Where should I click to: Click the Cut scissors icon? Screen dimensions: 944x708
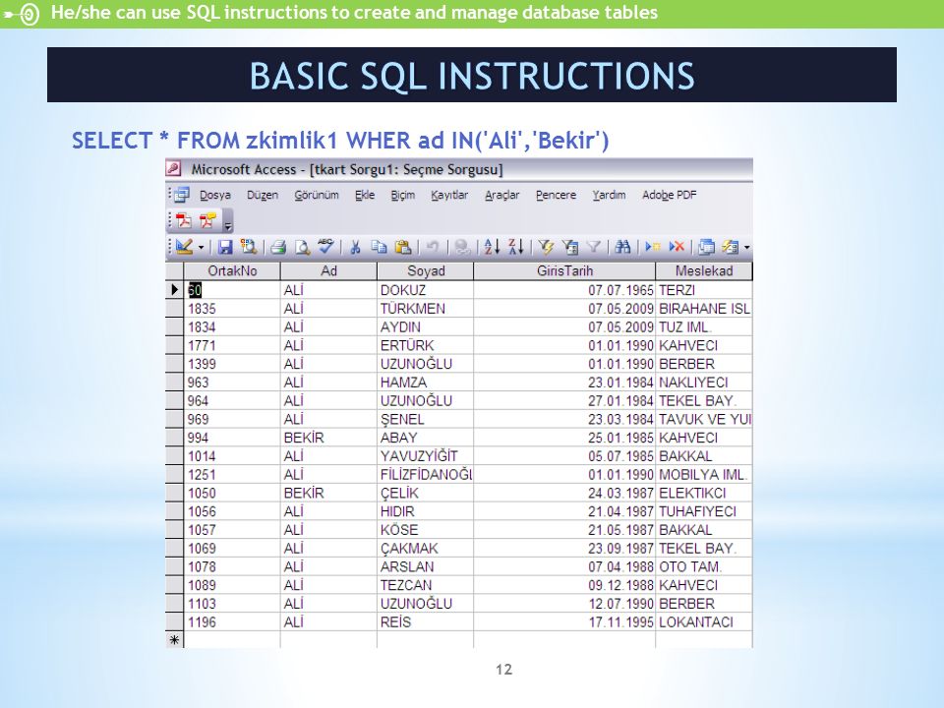355,247
